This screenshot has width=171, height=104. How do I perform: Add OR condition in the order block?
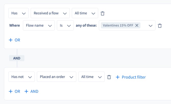tap(15, 91)
